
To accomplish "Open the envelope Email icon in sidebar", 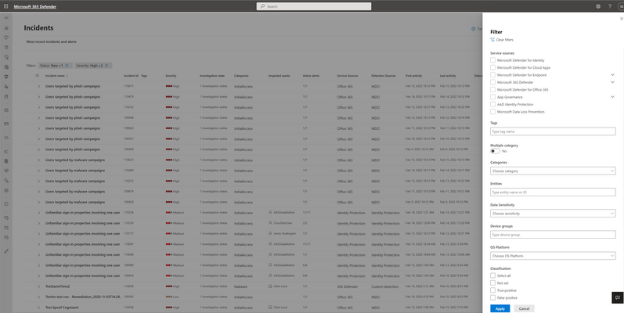I will 6,124.
